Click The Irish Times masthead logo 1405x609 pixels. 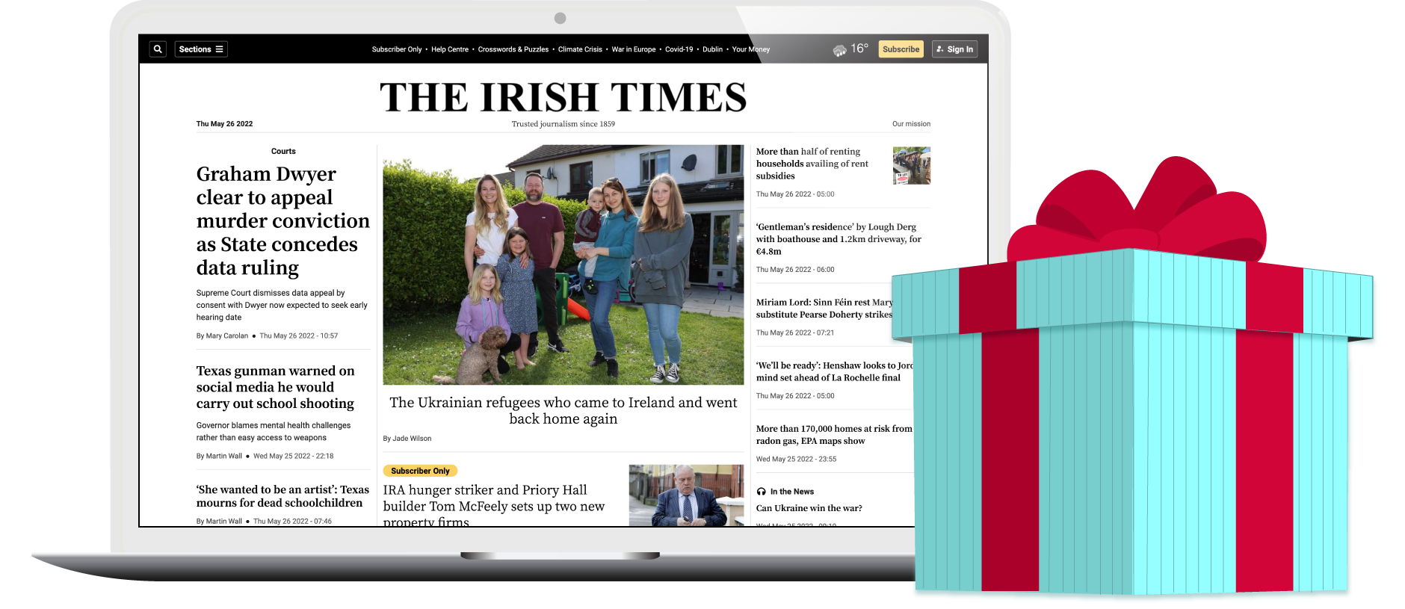click(x=563, y=97)
